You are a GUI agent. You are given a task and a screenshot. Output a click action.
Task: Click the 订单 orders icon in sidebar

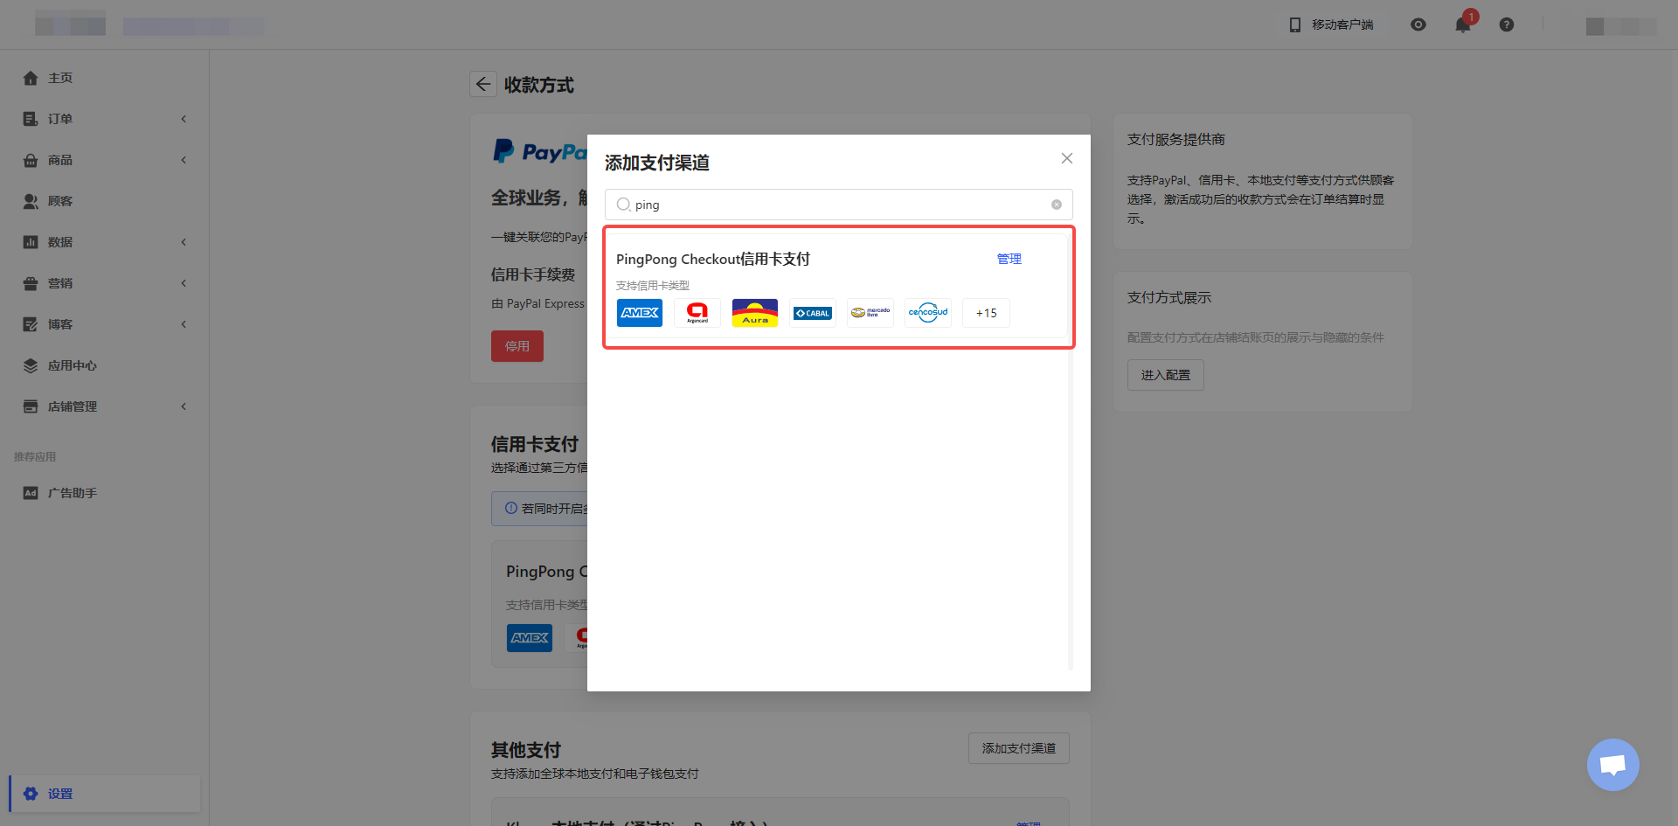[x=31, y=119]
